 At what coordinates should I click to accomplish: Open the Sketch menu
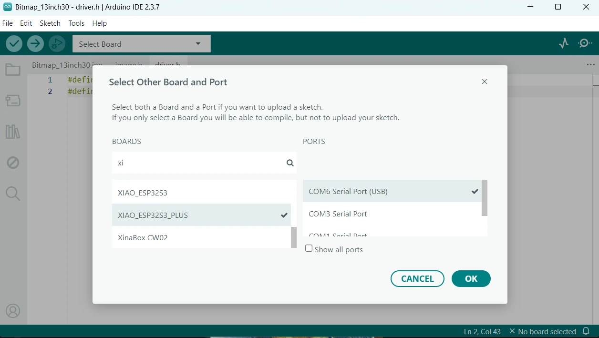pyautogui.click(x=50, y=23)
